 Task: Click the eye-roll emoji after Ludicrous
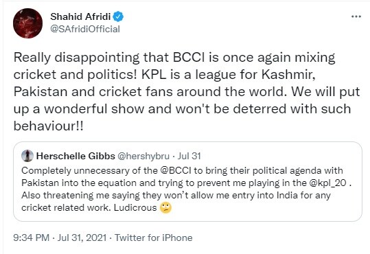click(165, 208)
